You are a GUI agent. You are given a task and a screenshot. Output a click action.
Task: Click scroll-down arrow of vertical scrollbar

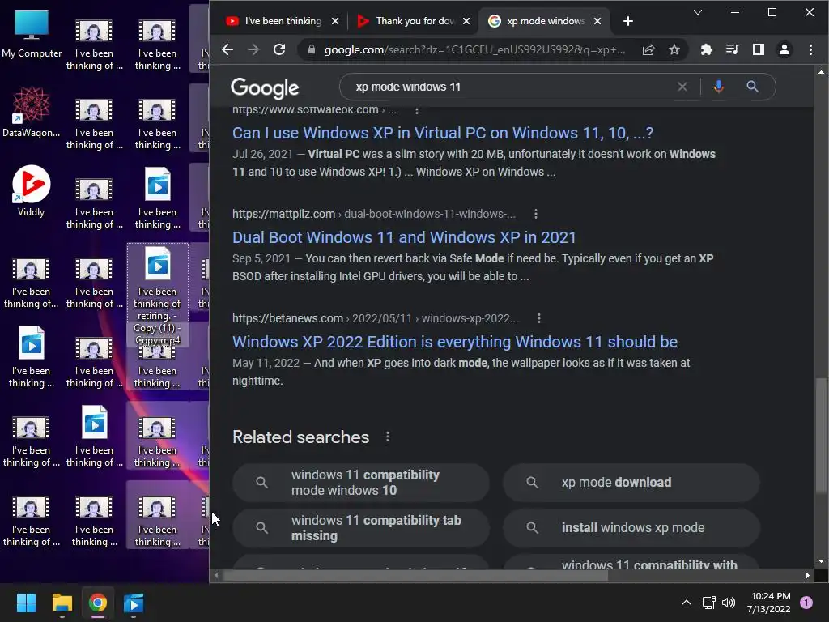point(821,561)
